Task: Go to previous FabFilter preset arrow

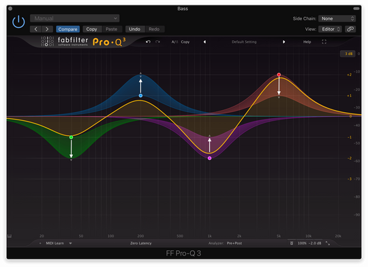Action: tap(204, 42)
